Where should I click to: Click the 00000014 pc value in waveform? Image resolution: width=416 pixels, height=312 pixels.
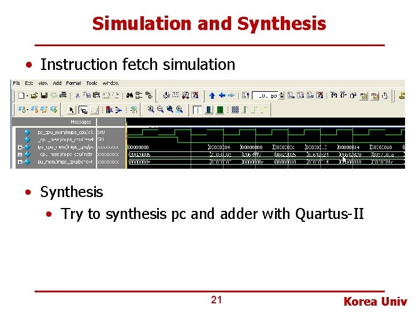pyautogui.click(x=349, y=147)
